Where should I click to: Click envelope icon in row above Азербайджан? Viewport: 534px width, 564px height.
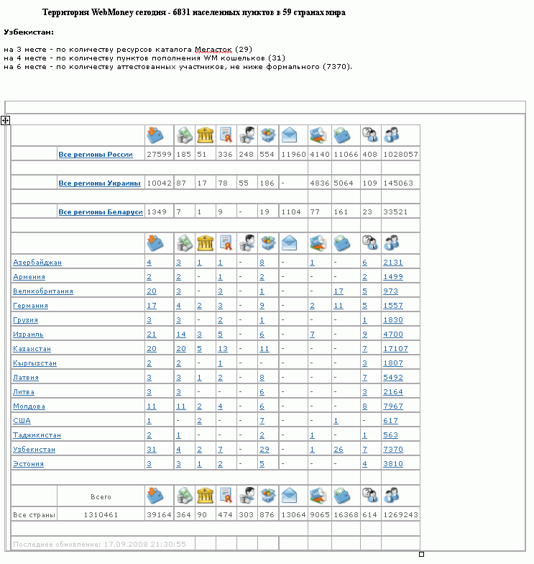(290, 243)
